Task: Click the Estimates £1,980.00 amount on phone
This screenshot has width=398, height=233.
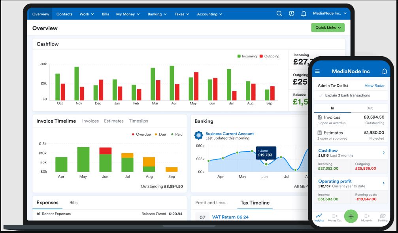Action: [374, 133]
